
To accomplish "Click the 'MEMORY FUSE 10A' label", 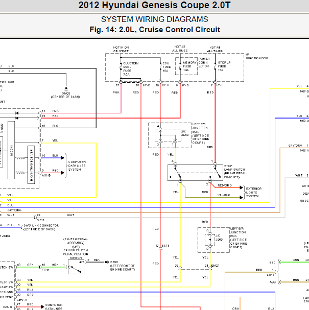I will pos(189,66).
